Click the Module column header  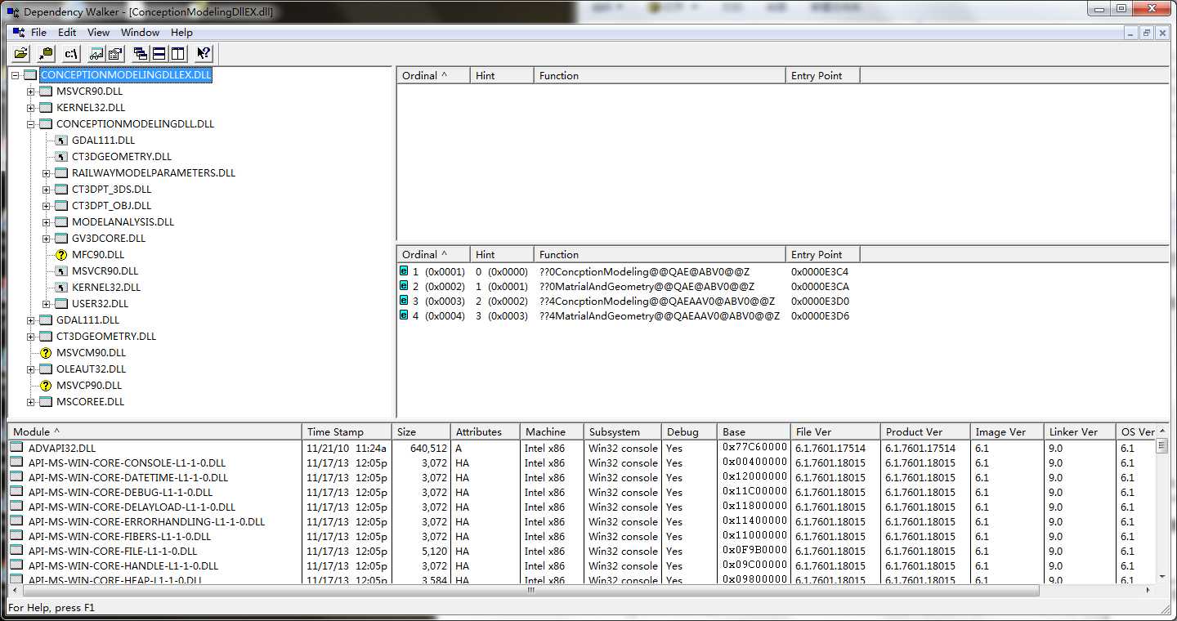(x=154, y=431)
